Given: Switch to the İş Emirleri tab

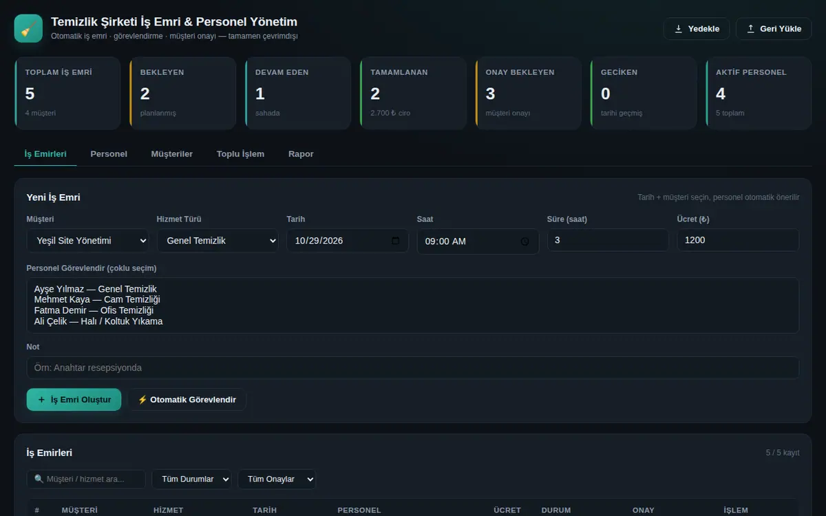Looking at the screenshot, I should (x=45, y=154).
